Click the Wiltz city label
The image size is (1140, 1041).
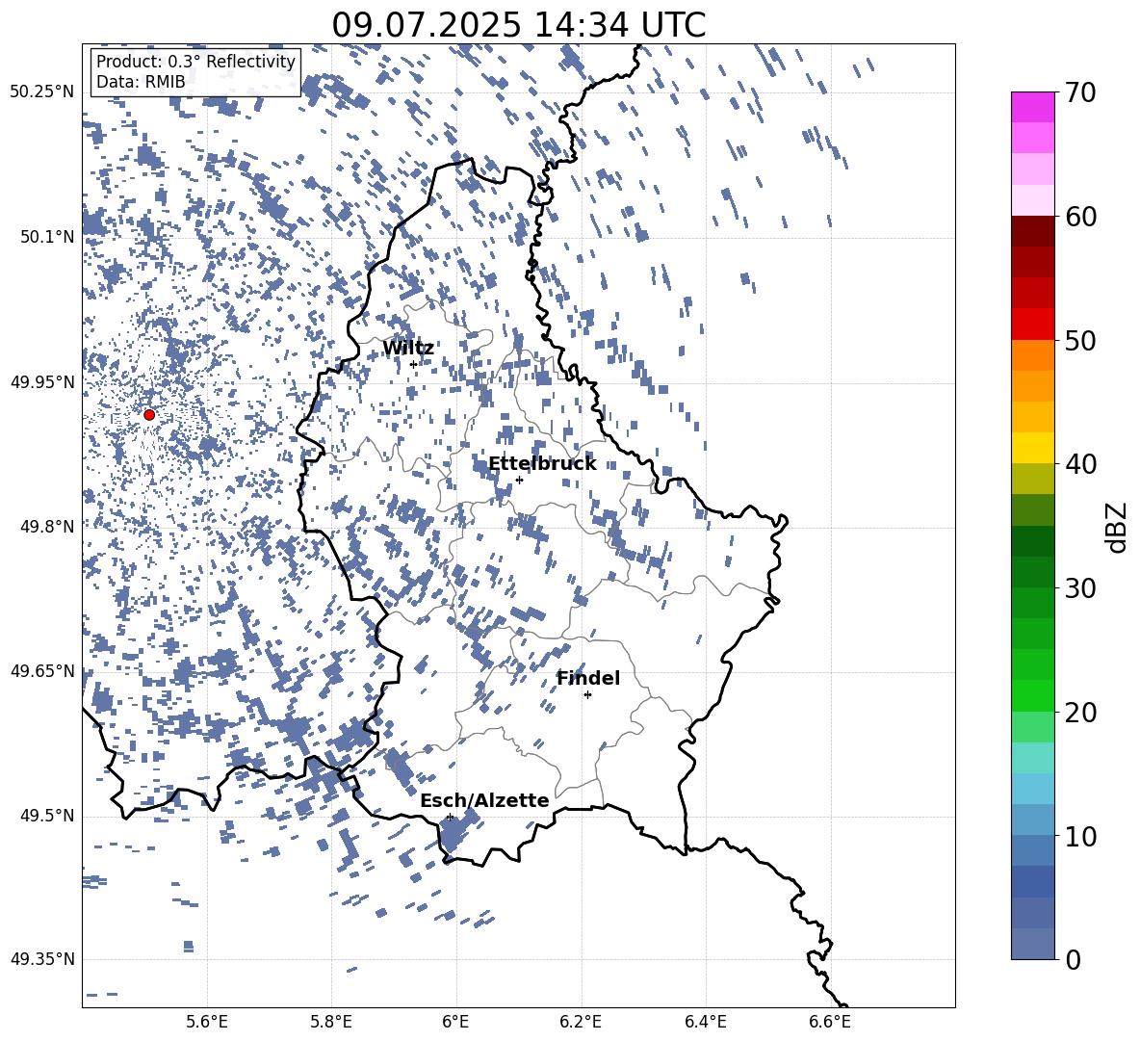click(x=408, y=349)
